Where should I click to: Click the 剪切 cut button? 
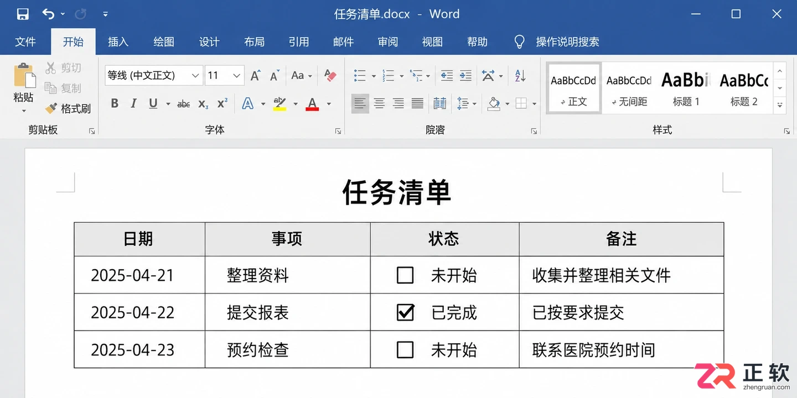(63, 68)
